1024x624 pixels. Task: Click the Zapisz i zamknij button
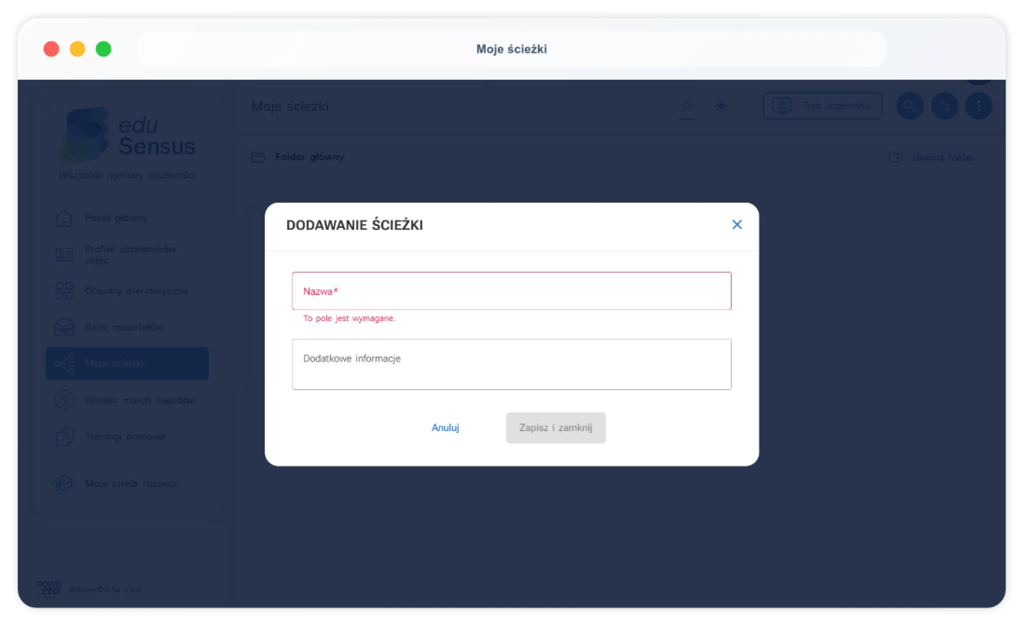point(556,428)
